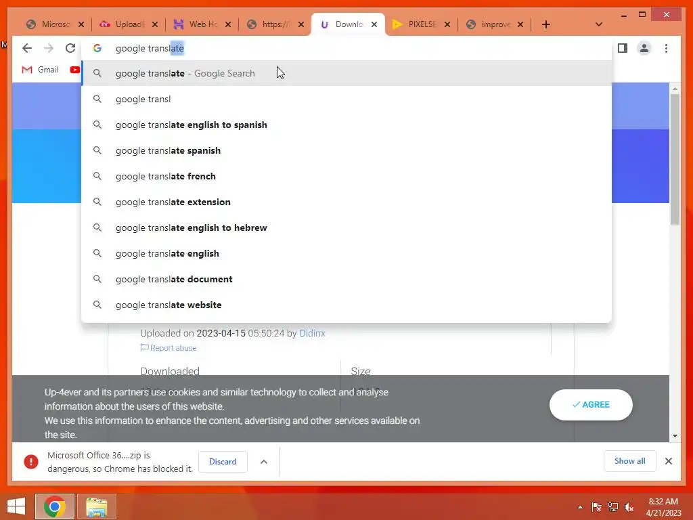Image resolution: width=693 pixels, height=520 pixels.
Task: Accept cookies with the AGREE button
Action: tap(591, 405)
